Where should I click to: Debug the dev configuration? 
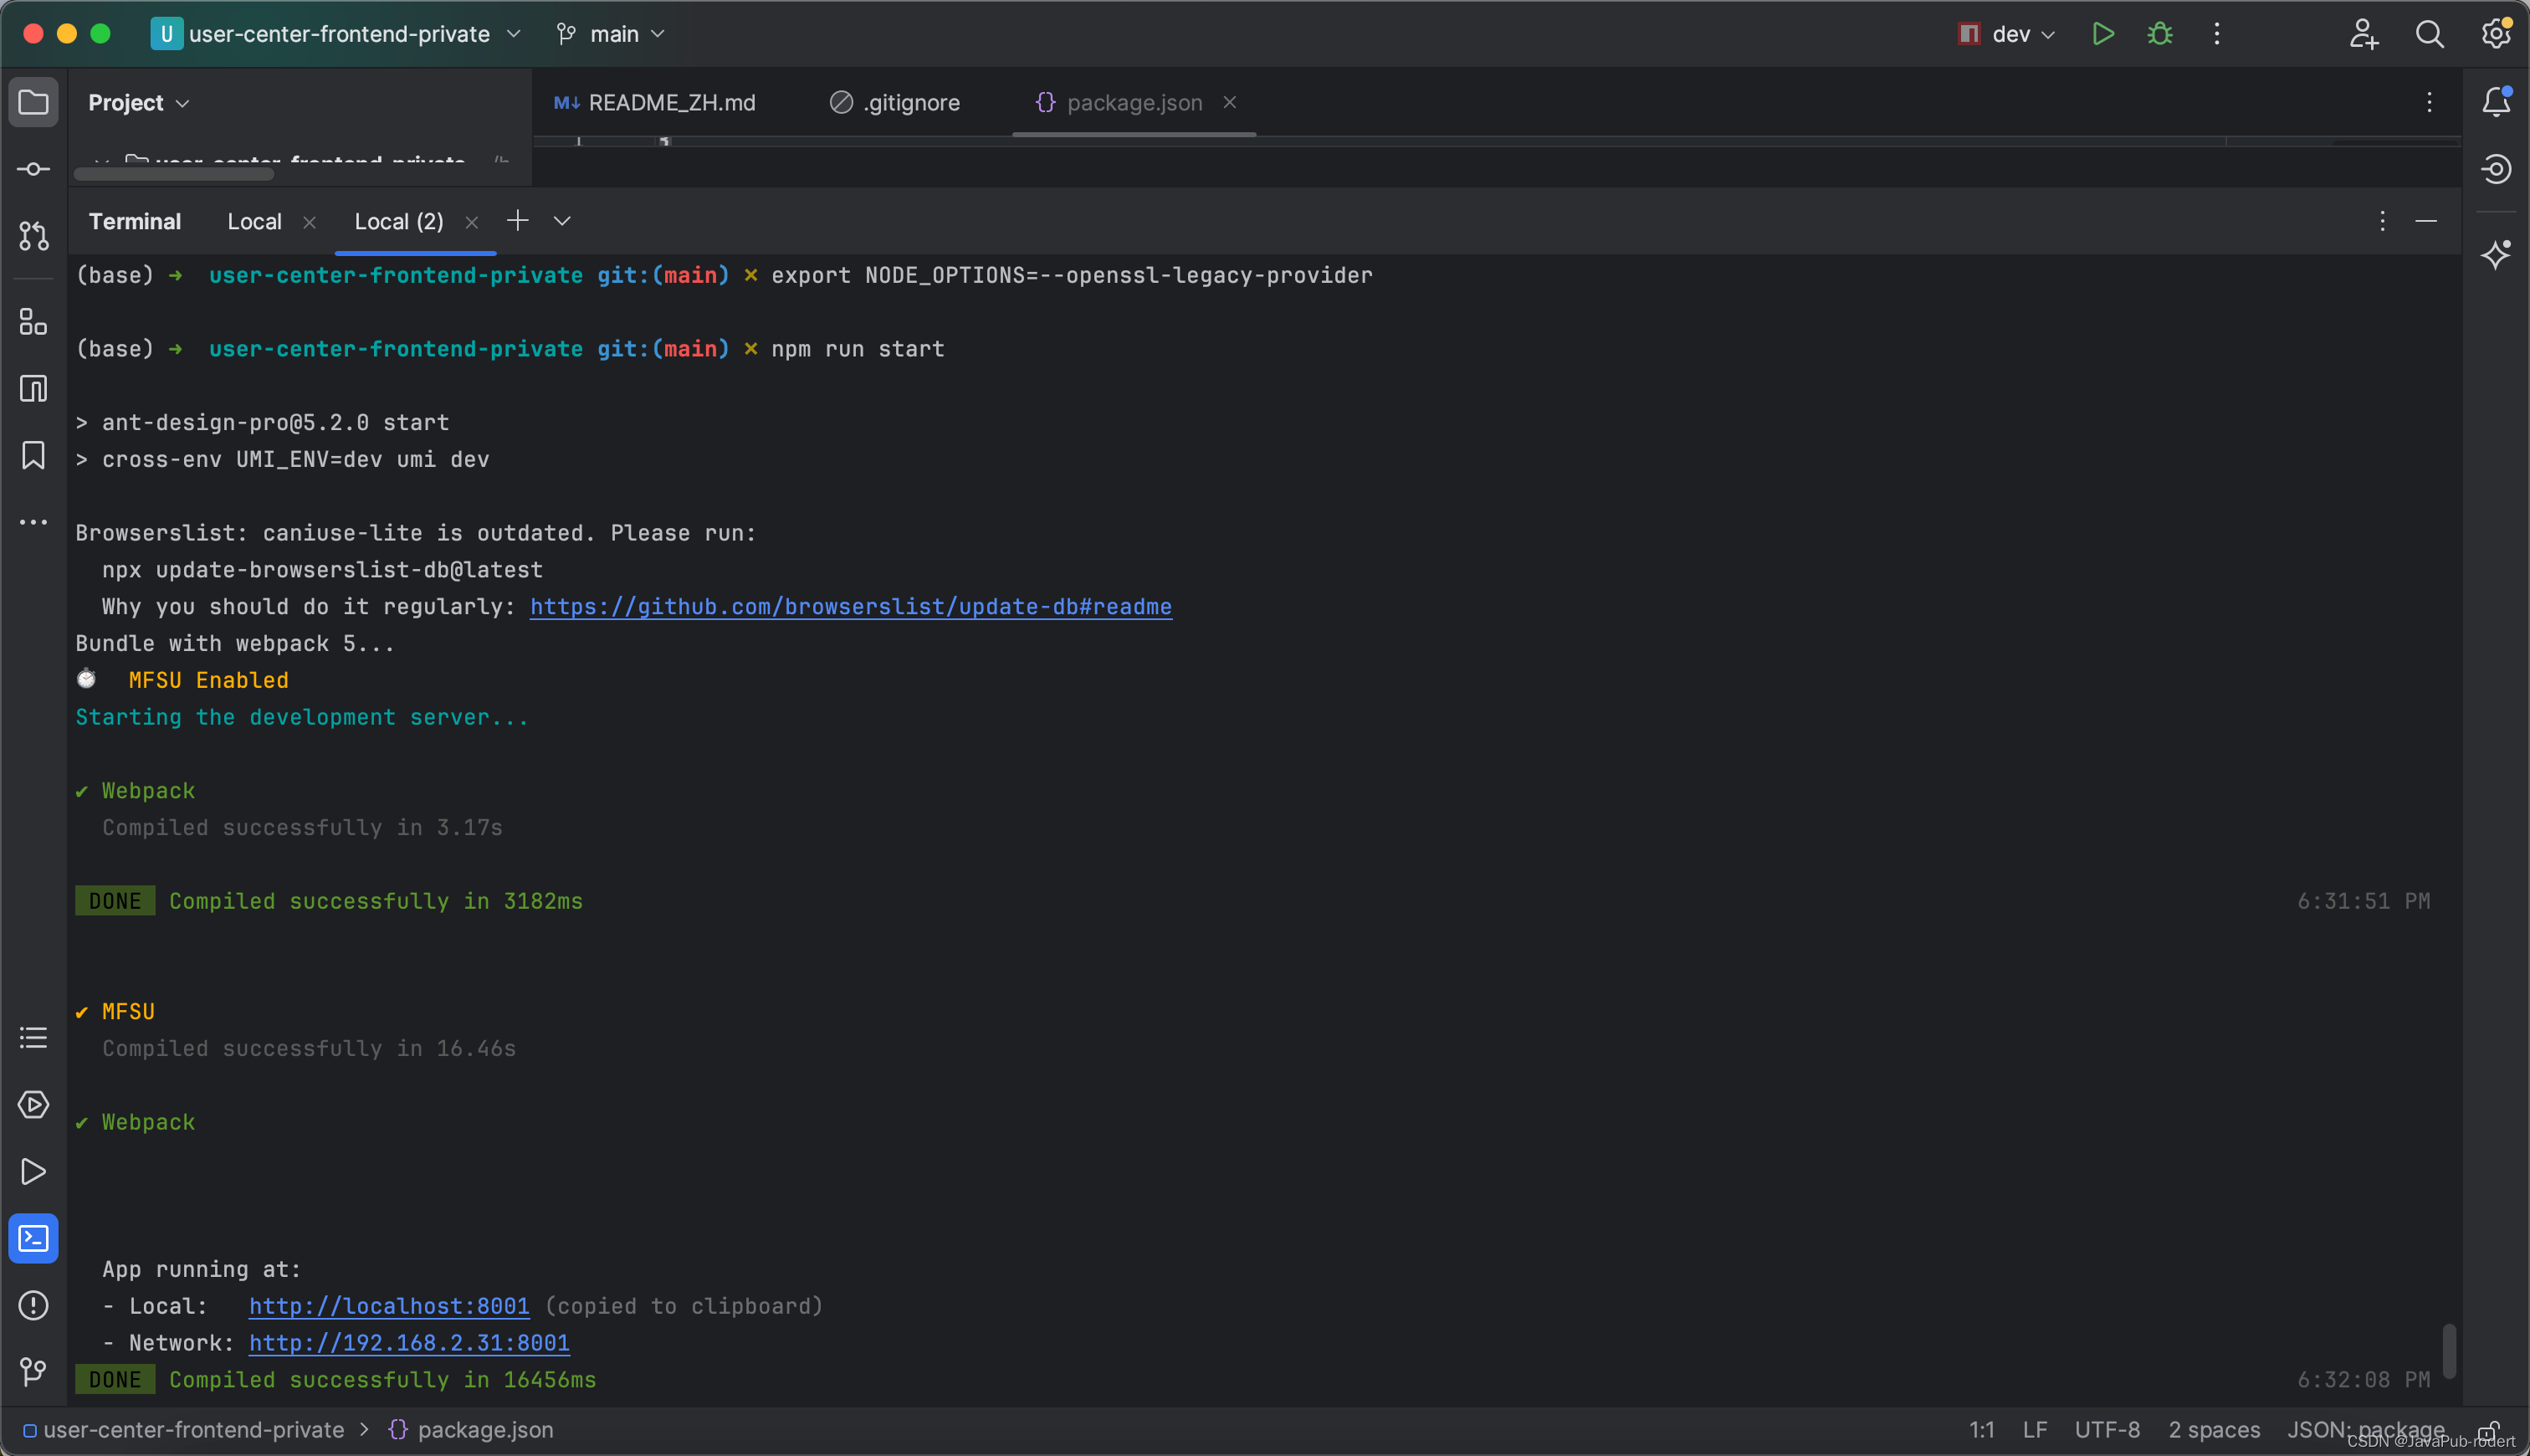click(x=2160, y=34)
